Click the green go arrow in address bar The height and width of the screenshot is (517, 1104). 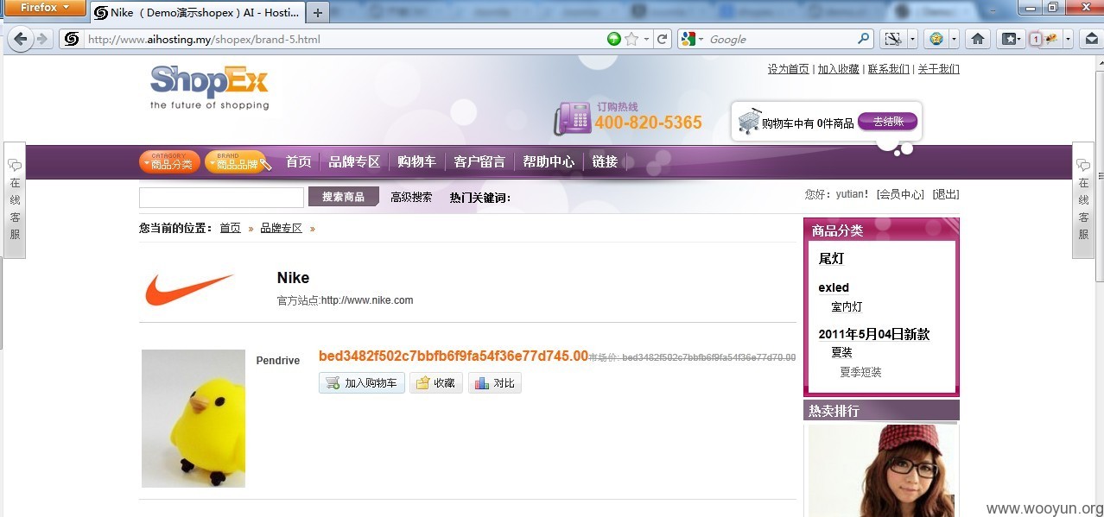613,39
